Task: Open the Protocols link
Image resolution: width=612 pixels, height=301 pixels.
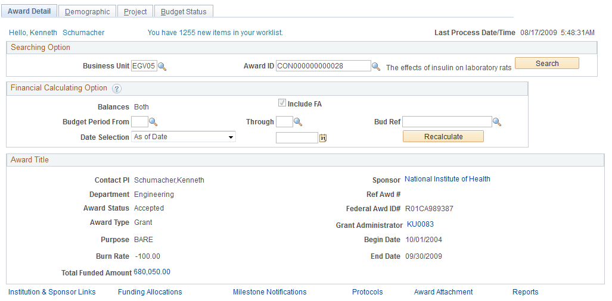Action: [x=367, y=292]
